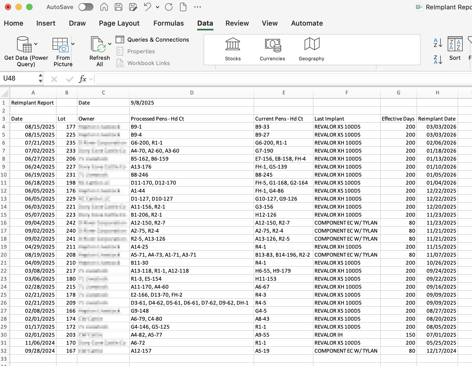The width and height of the screenshot is (472, 366).
Task: Click the Workbook Links button
Action: coord(143,63)
